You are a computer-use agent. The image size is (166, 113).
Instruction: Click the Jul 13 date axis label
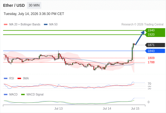59,108
